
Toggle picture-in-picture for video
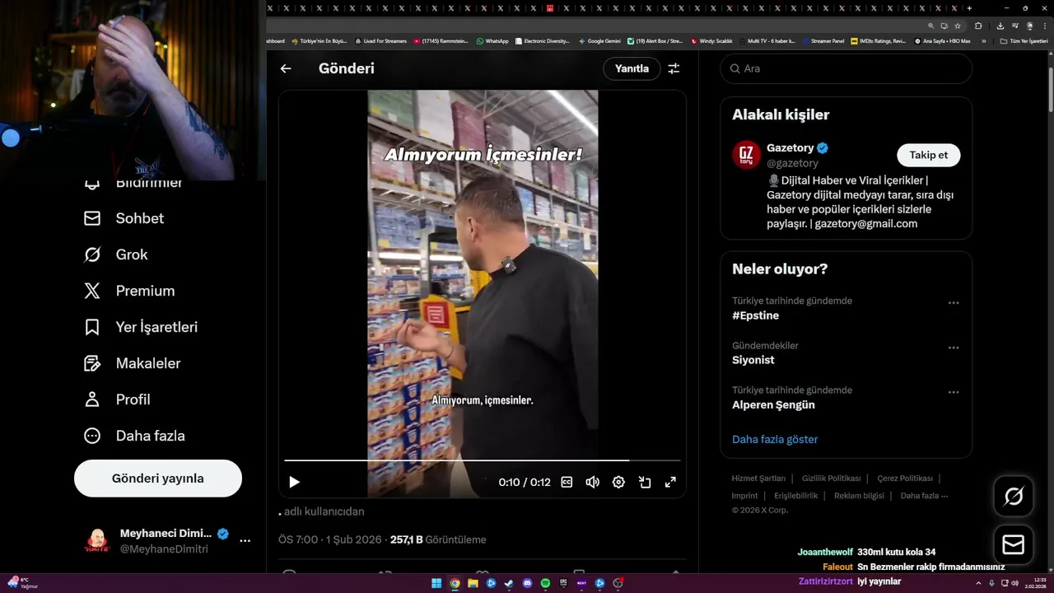(x=645, y=482)
